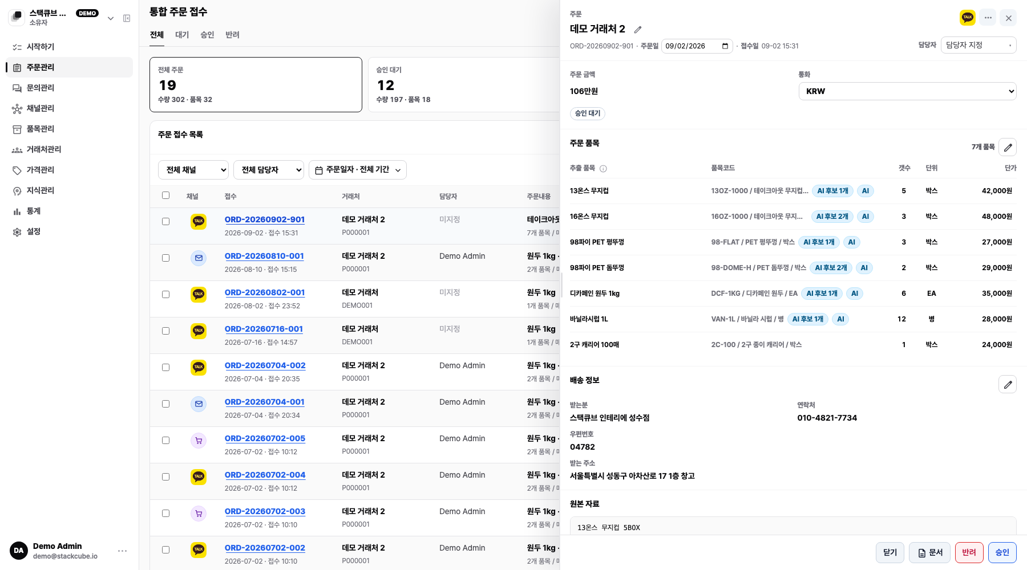Click the 반려 reject button

(x=969, y=552)
